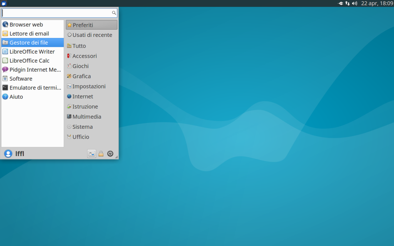Open the settings manager icon in menu footer
Screen dimensions: 394x246
(92, 154)
